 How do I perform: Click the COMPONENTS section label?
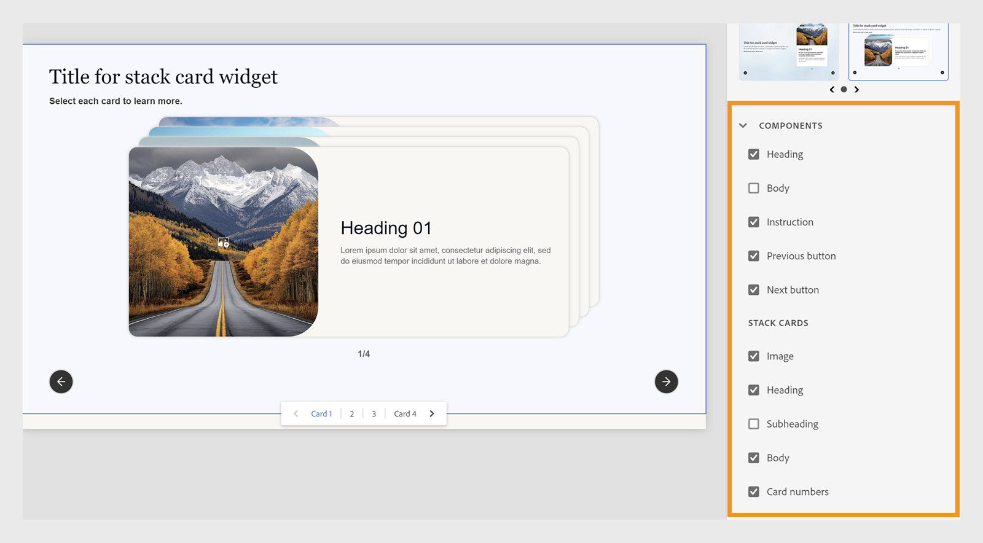(791, 125)
